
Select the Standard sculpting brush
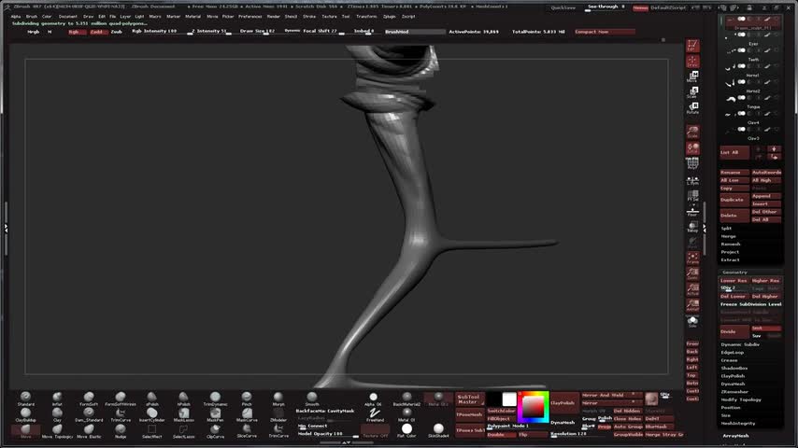pyautogui.click(x=25, y=399)
